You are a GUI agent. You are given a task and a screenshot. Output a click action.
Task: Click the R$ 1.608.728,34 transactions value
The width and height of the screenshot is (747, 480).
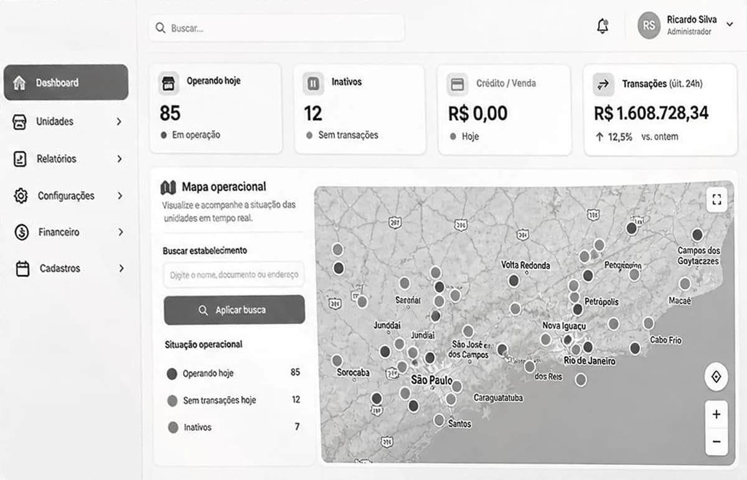(651, 113)
